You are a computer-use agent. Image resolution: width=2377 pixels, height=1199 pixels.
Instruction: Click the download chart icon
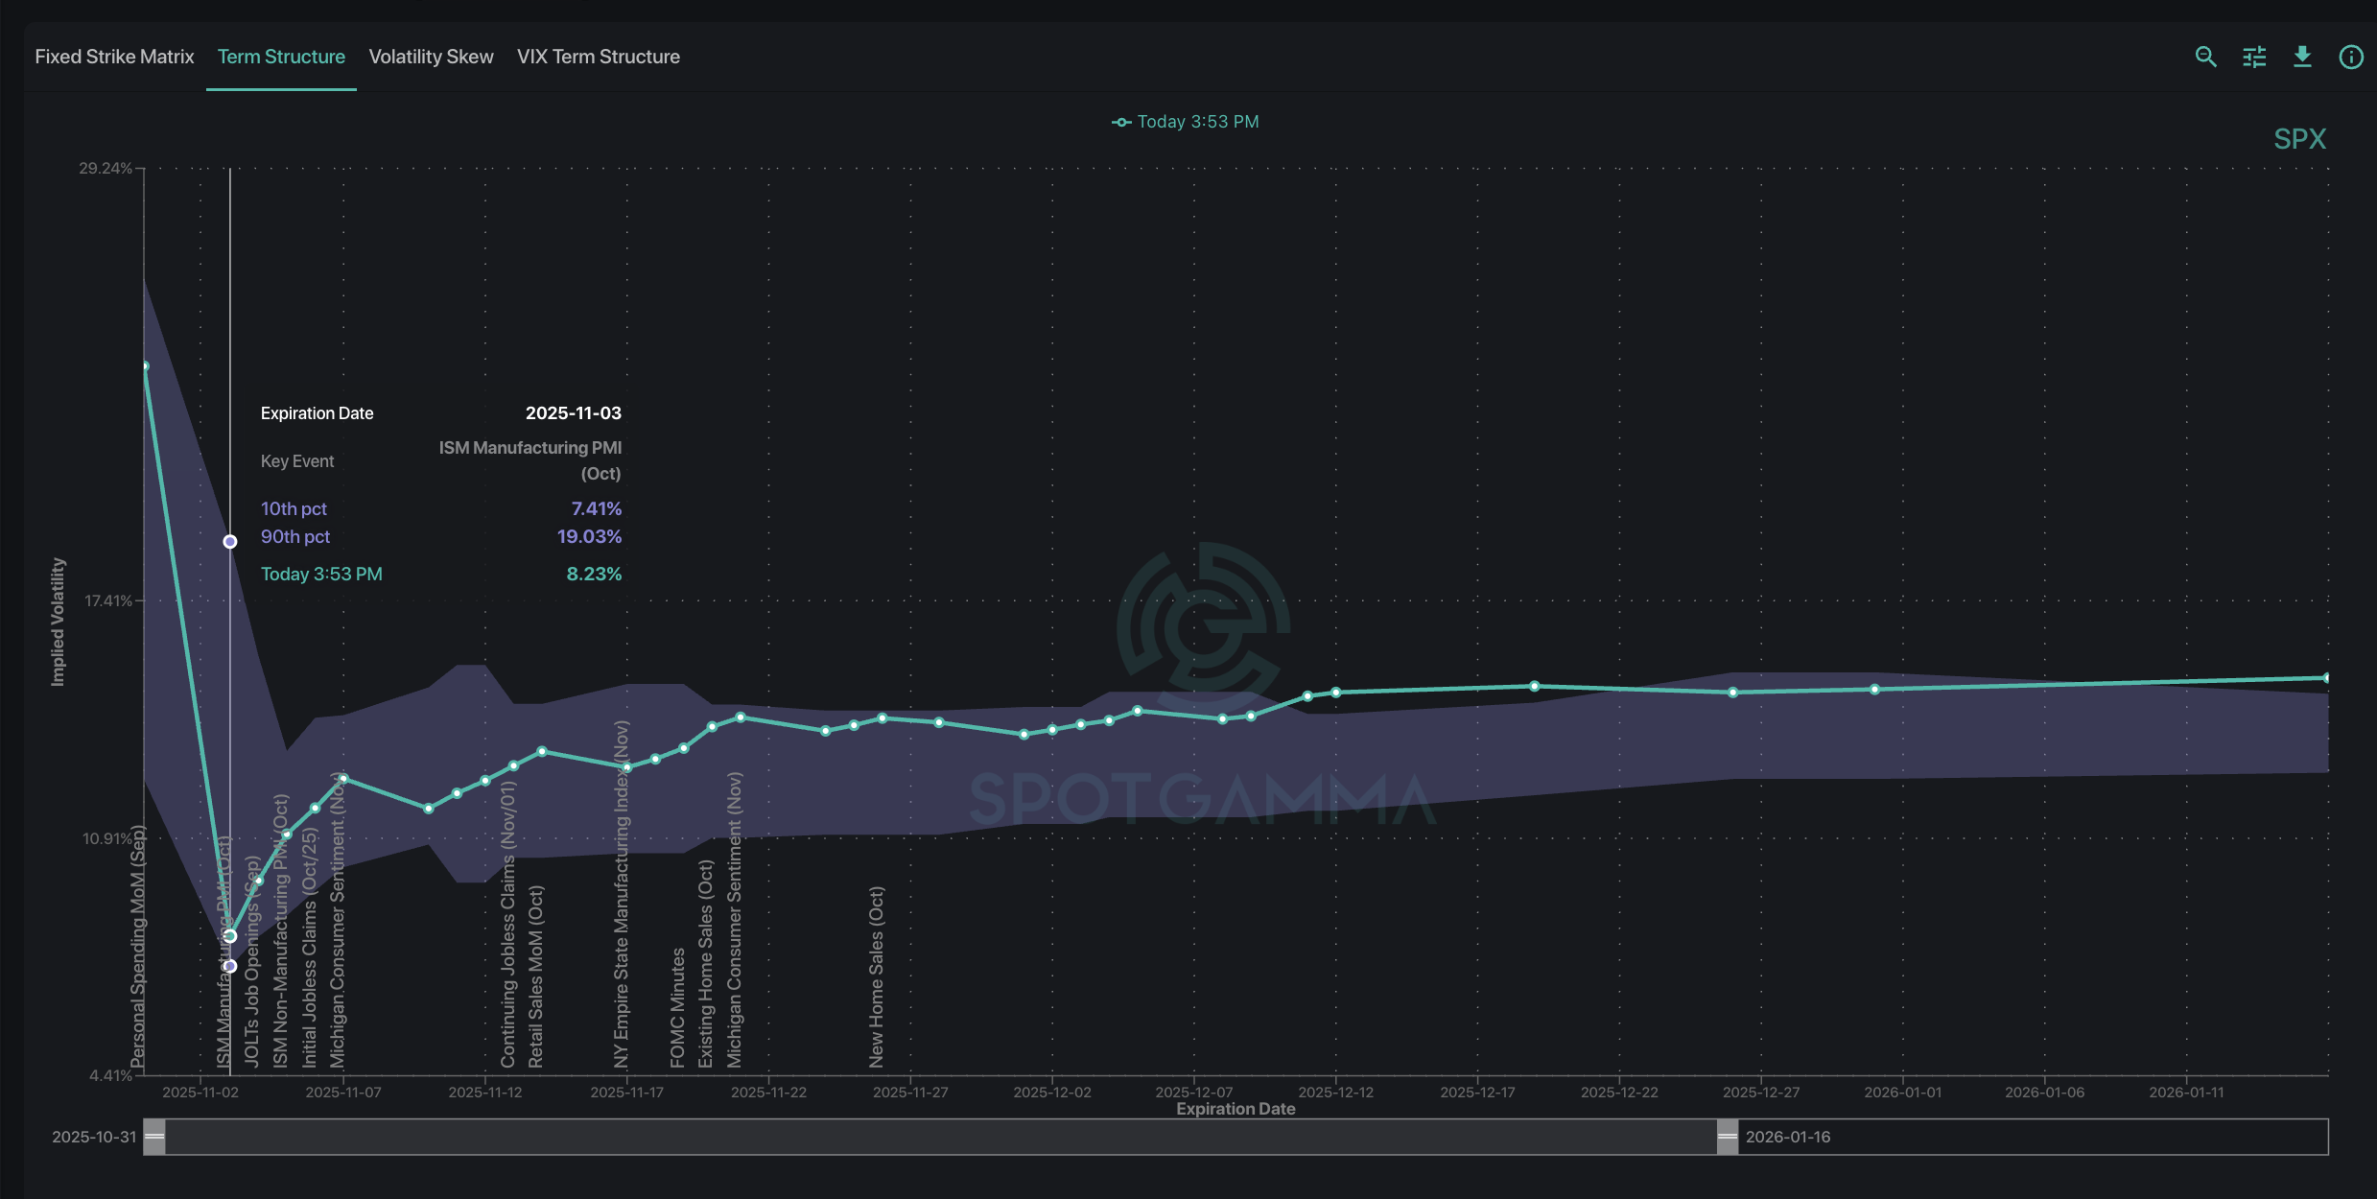(x=2302, y=57)
